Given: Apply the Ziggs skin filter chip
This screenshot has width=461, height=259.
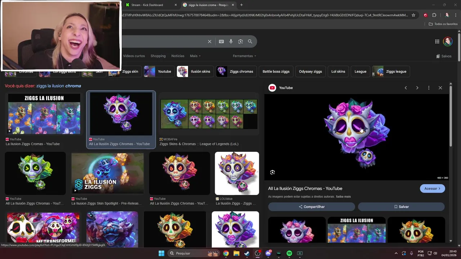Looking at the screenshot, I should [124, 71].
